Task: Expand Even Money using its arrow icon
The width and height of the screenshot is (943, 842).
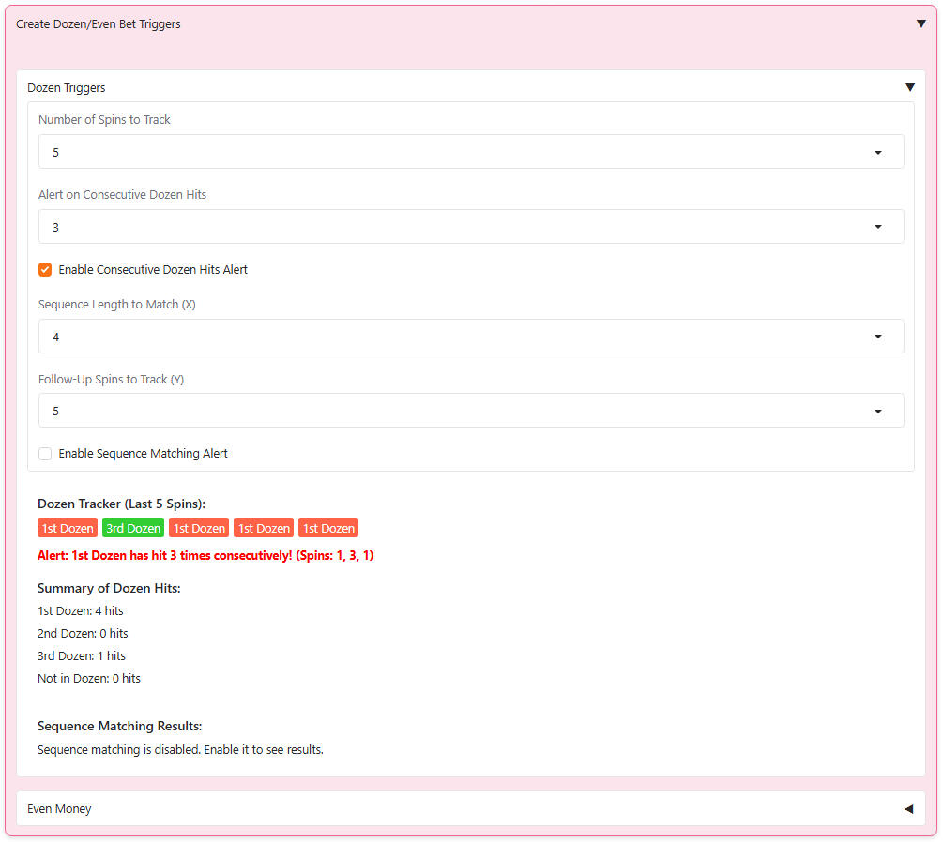Action: click(908, 809)
